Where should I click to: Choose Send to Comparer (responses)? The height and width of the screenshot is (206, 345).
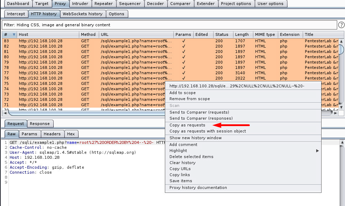(243, 118)
